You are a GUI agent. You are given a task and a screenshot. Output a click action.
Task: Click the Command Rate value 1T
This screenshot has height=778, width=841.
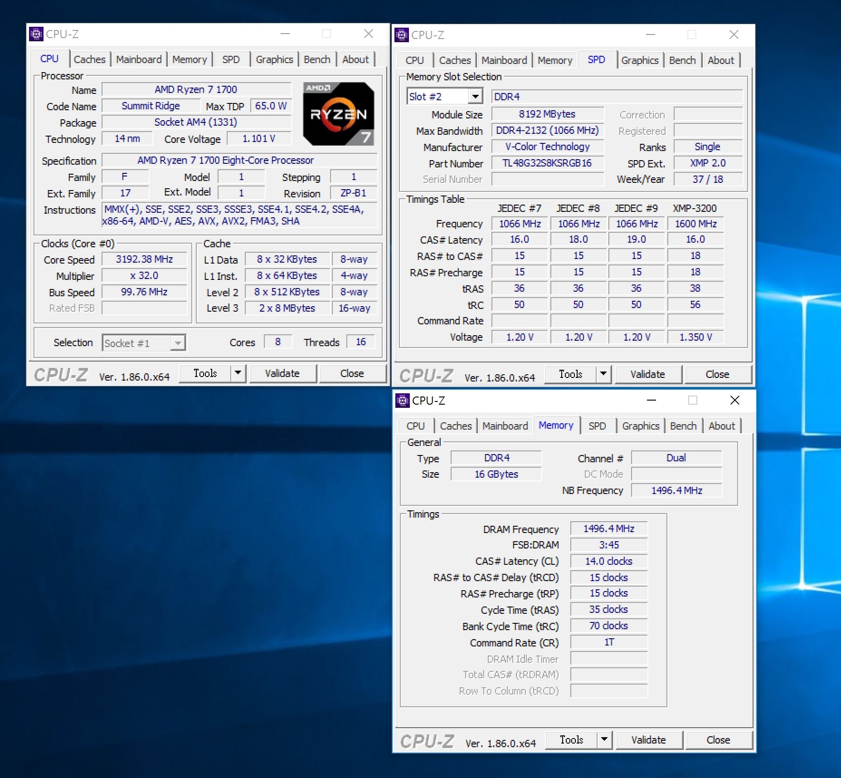click(608, 642)
